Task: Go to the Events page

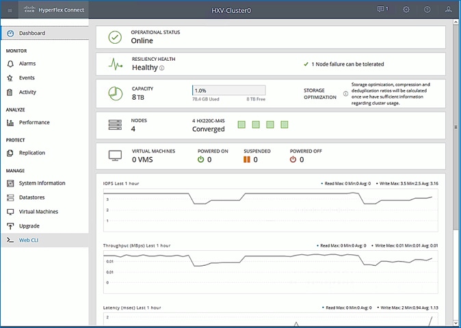Action: (x=27, y=78)
